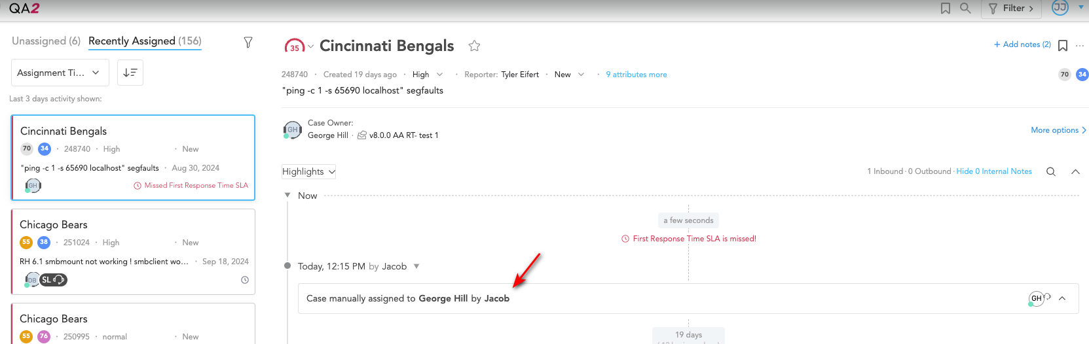This screenshot has height=344, width=1089.
Task: Click blue badge 34 on Cincinnati Bengals card
Action: tap(45, 148)
